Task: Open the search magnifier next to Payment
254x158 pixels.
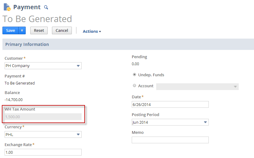Action: coord(46,7)
